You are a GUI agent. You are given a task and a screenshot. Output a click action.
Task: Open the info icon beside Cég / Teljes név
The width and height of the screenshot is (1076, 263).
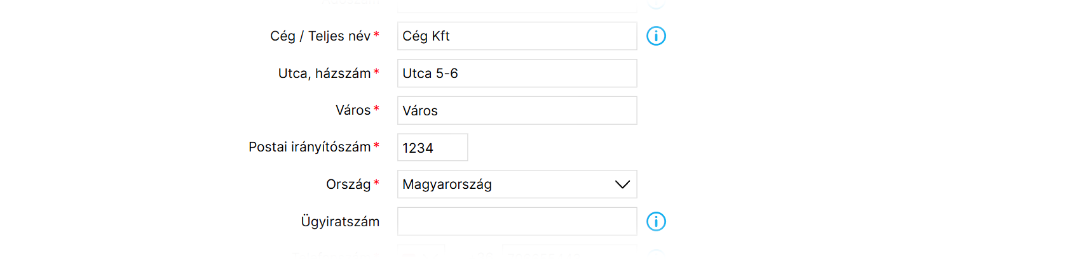tap(656, 36)
